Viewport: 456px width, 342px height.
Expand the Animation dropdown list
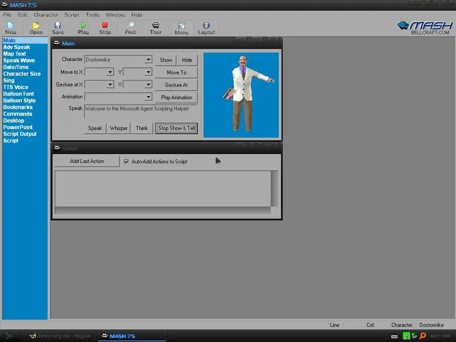click(148, 97)
